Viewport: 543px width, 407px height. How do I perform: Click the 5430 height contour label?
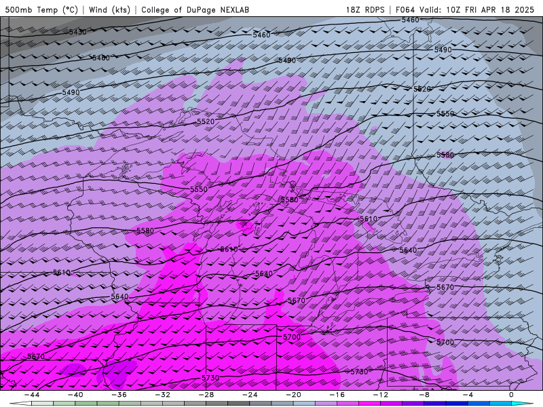coord(78,32)
